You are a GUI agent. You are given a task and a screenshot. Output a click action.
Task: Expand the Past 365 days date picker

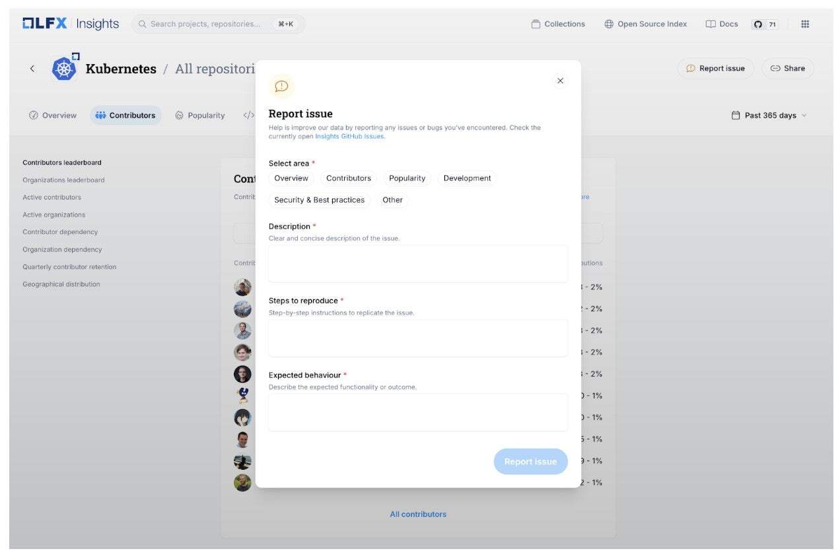(x=769, y=116)
